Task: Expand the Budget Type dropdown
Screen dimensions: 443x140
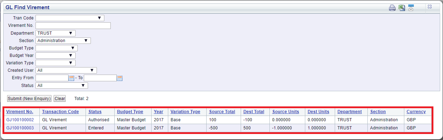Action: pos(57,48)
